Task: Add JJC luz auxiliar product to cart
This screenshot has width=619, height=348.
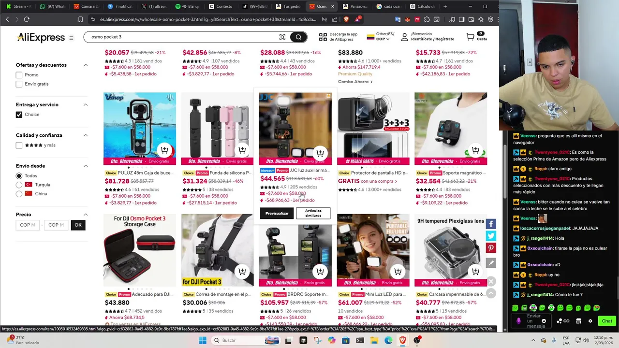Action: click(x=320, y=153)
